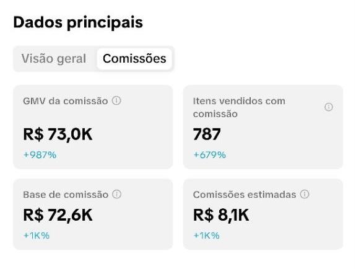Viewport: 356px width, 269px height.
Task: Select the Itens vendidos com comissão card
Action: tap(263, 127)
